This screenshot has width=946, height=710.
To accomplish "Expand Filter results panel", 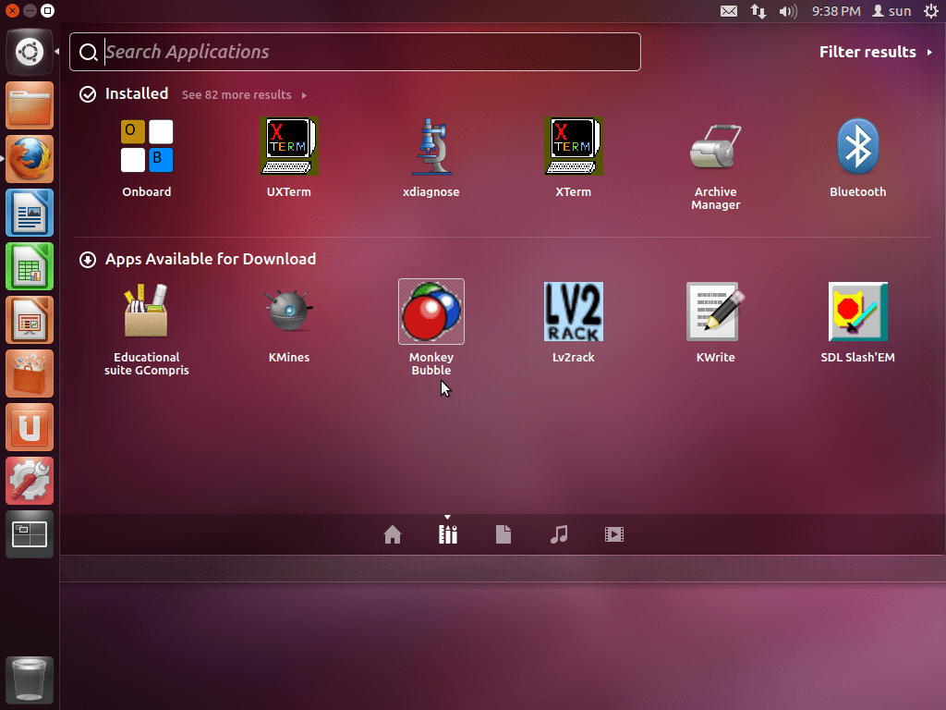I will (876, 52).
